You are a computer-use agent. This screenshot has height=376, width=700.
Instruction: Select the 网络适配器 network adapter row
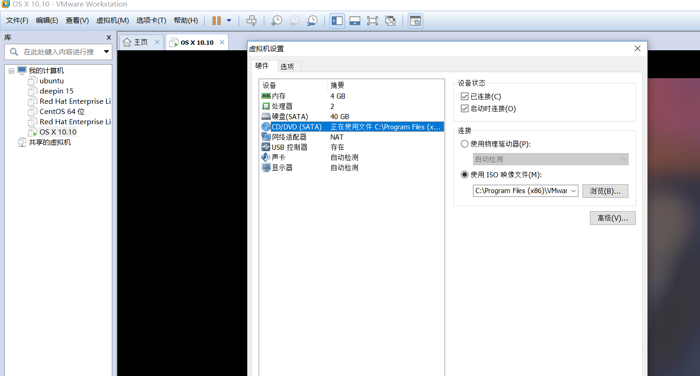pyautogui.click(x=352, y=137)
